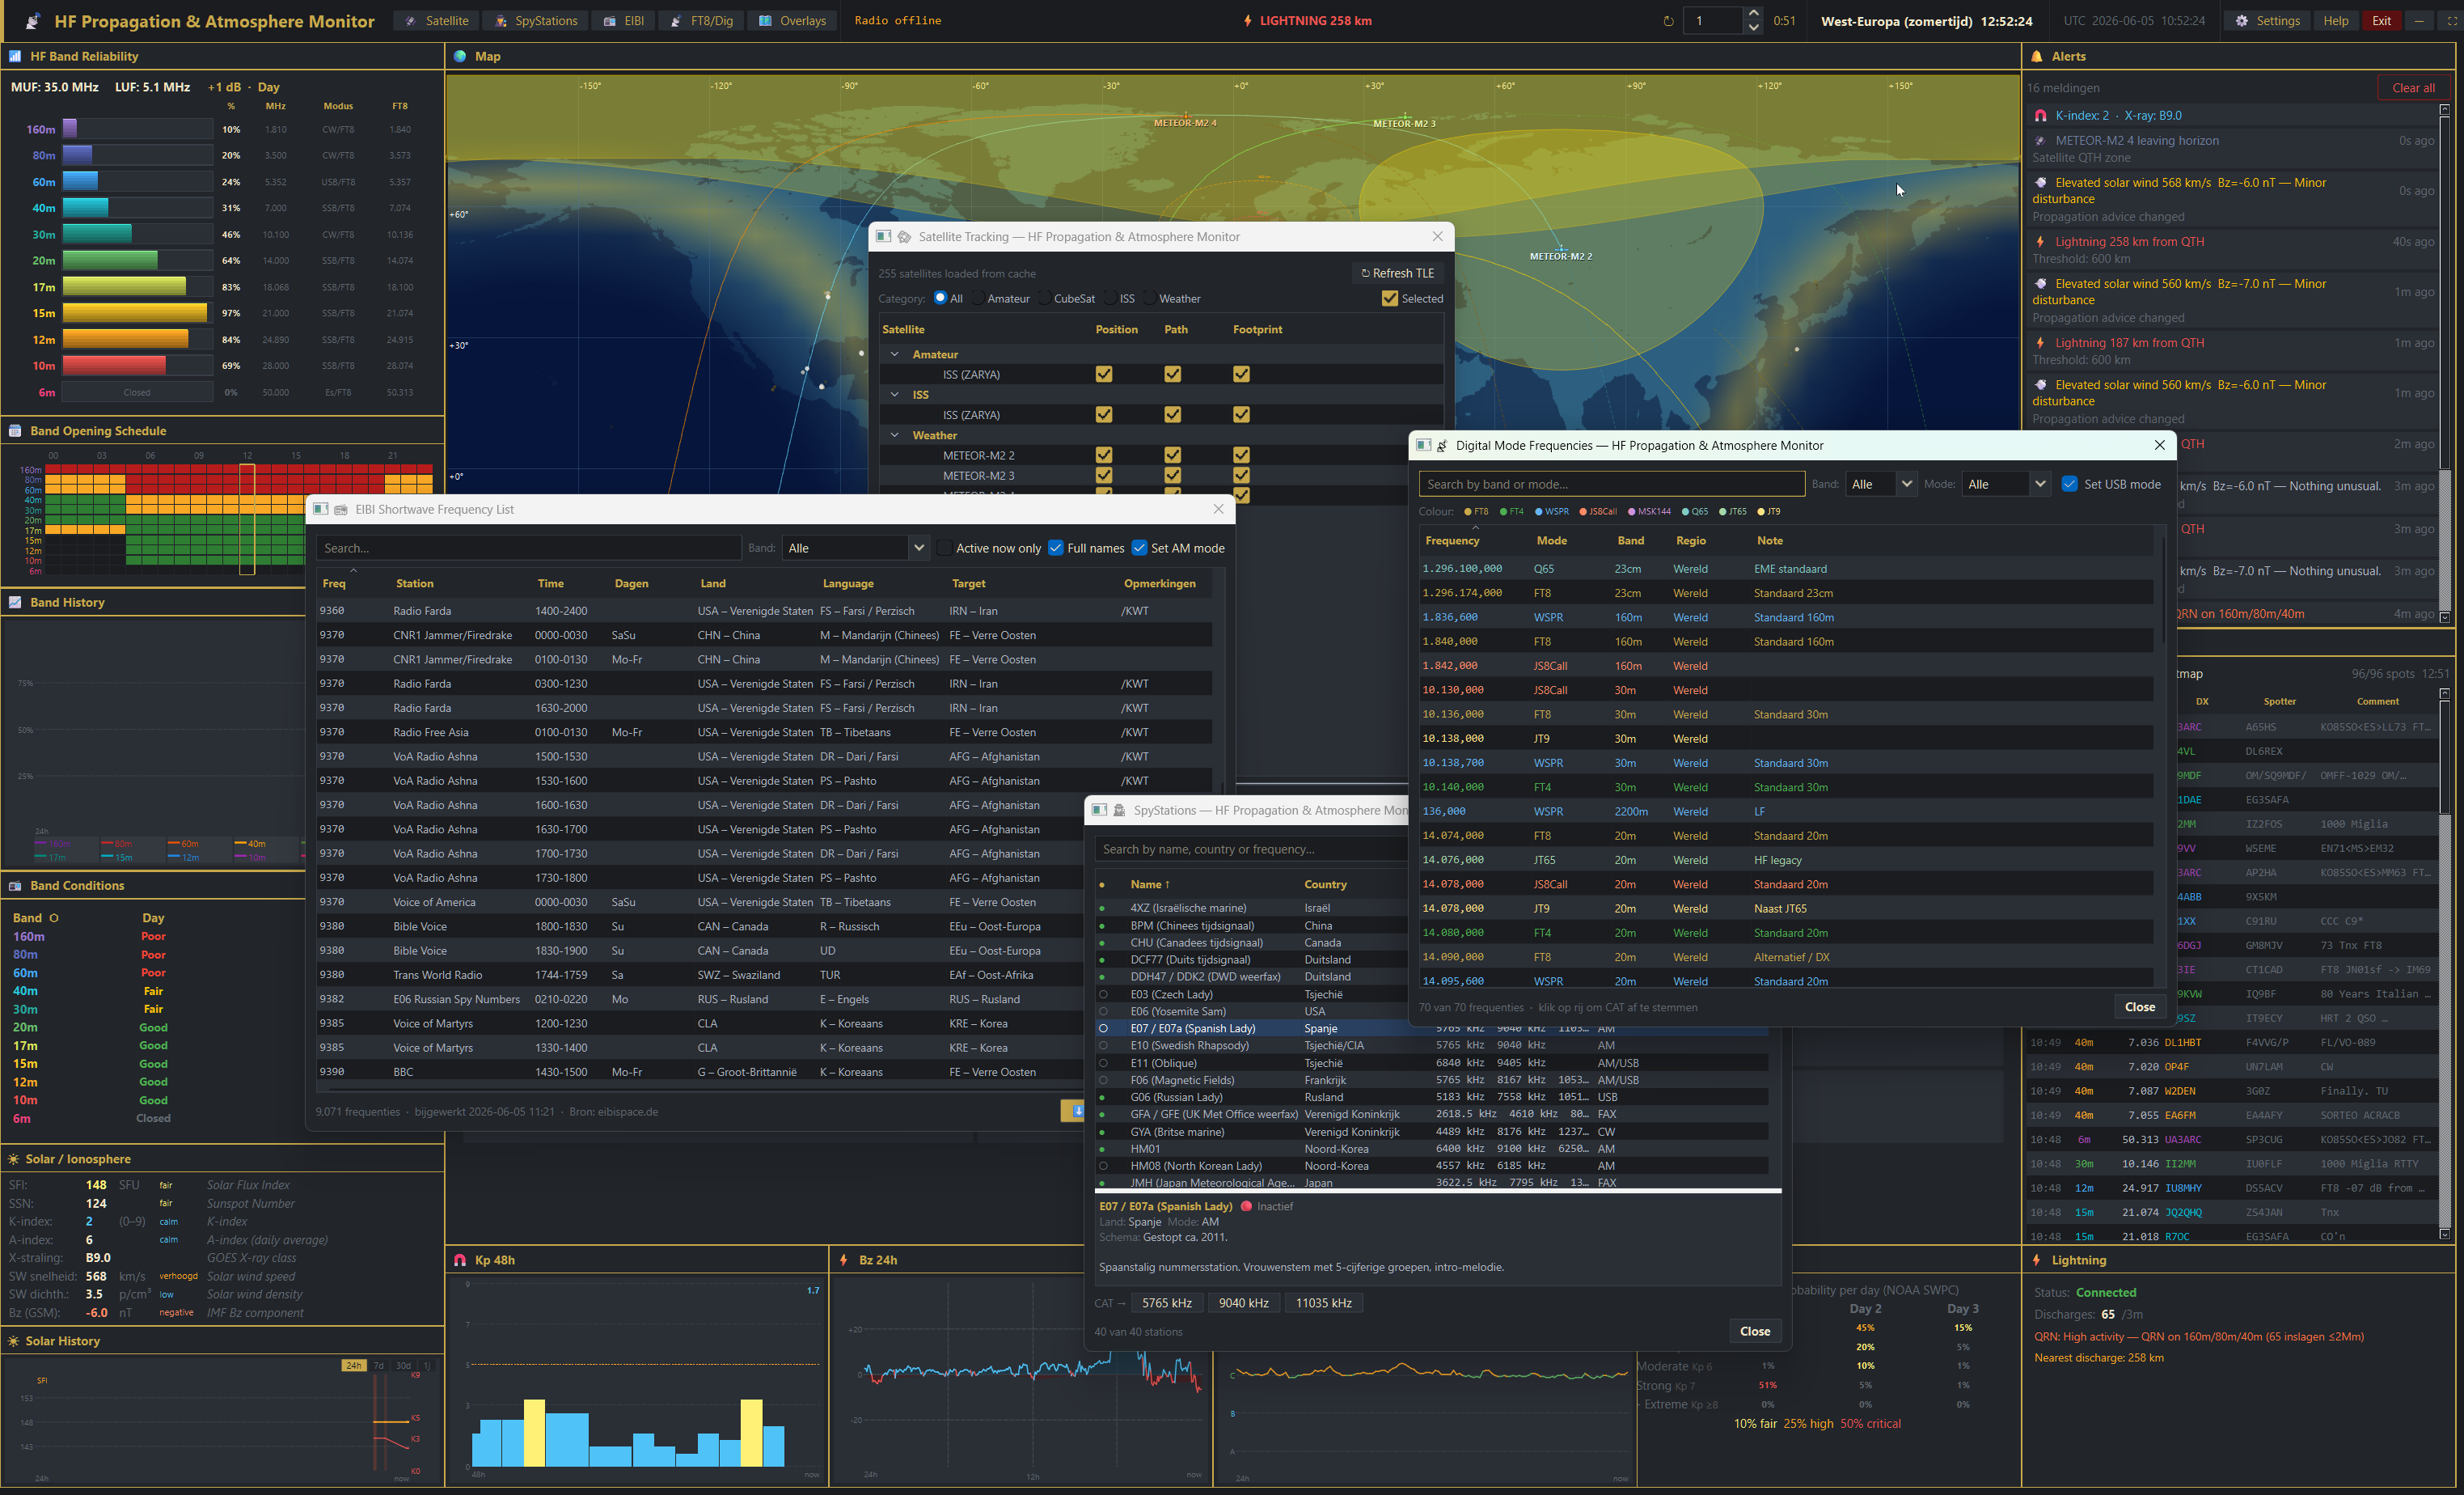This screenshot has height=1495, width=2464.
Task: Select the All category radio button
Action: (x=940, y=297)
